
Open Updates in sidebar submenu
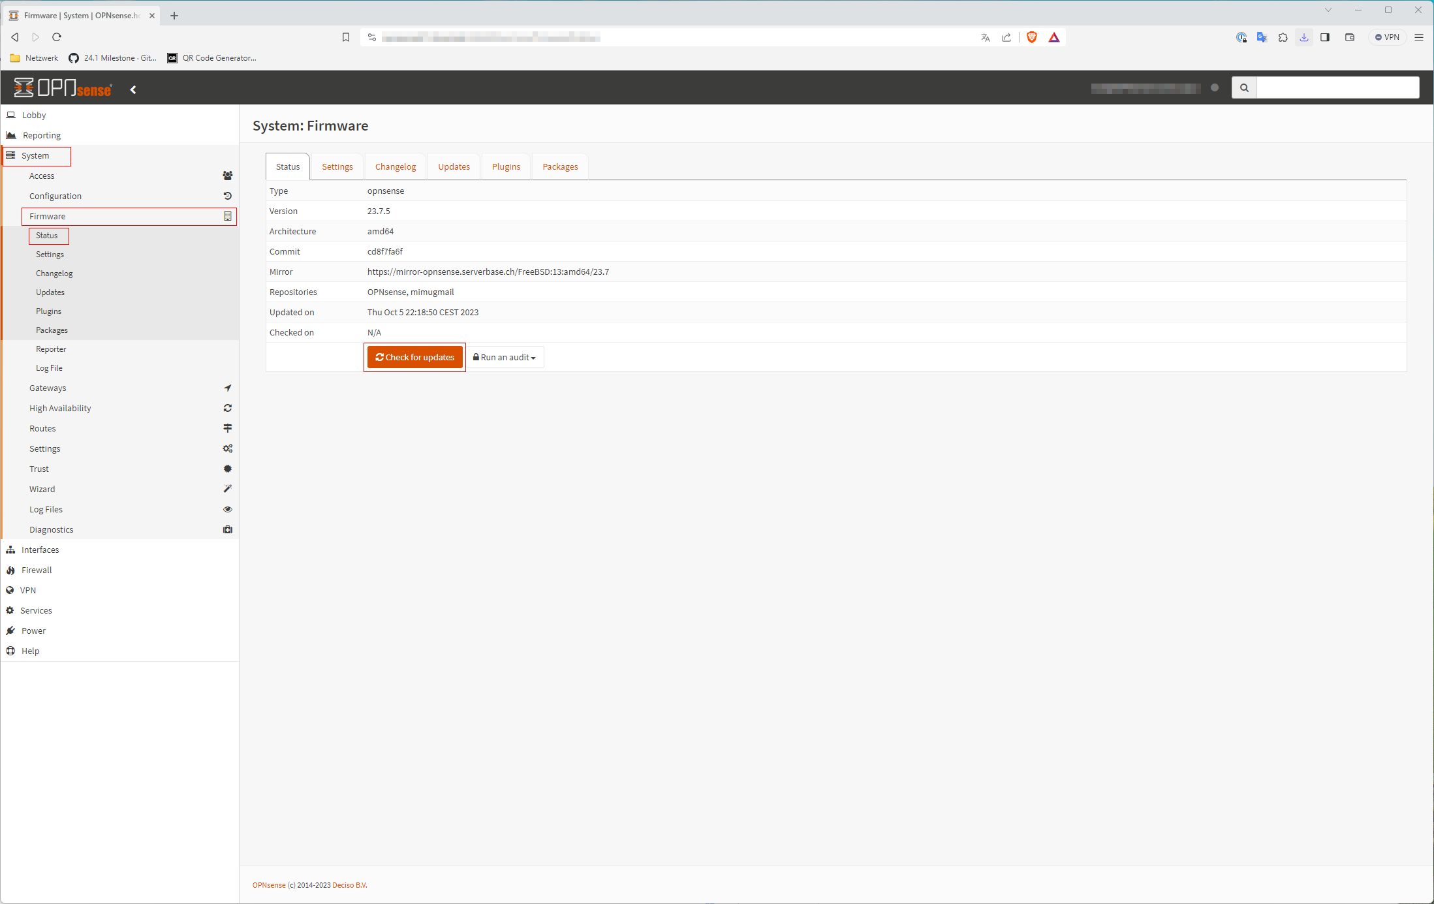50,292
